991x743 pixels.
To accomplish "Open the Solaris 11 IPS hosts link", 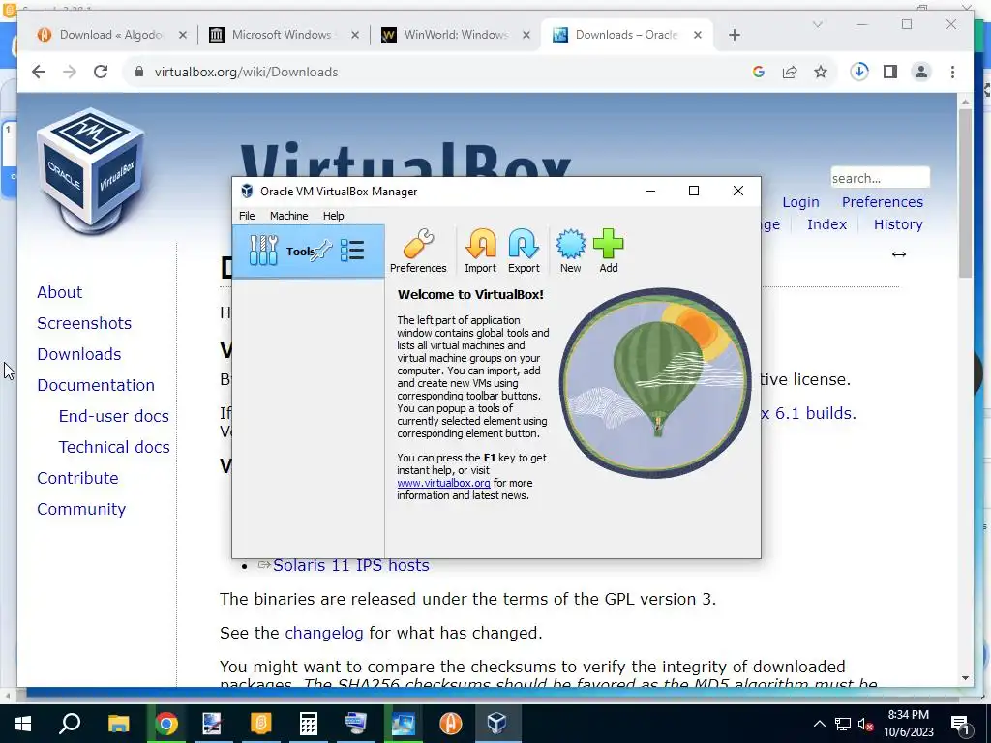I will 350,565.
